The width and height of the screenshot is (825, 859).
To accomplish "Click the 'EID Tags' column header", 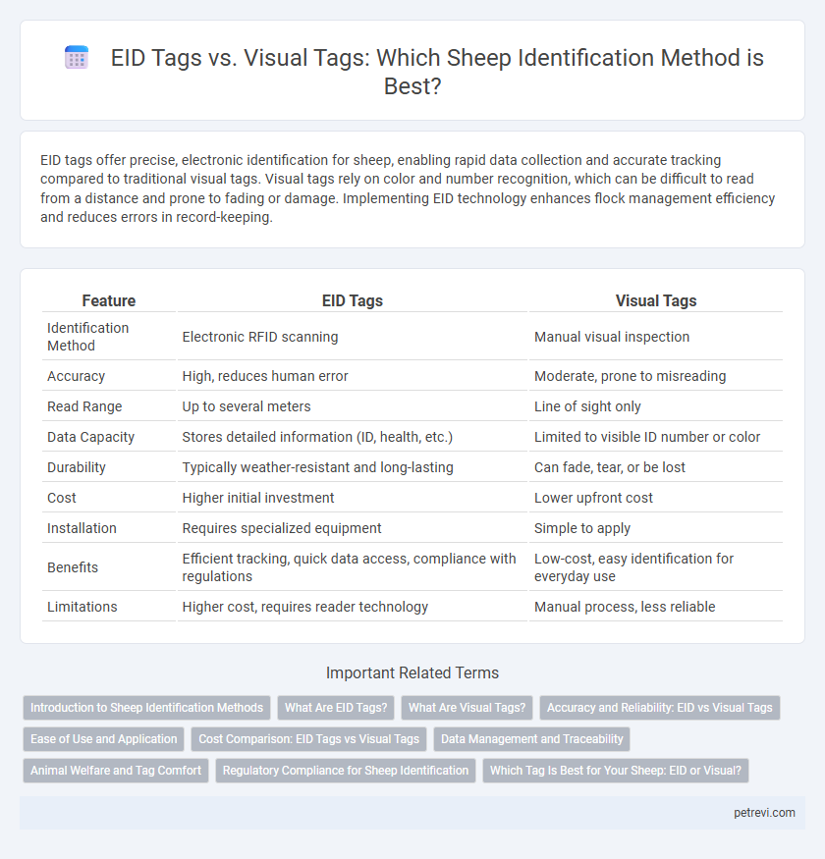I will pyautogui.click(x=352, y=300).
